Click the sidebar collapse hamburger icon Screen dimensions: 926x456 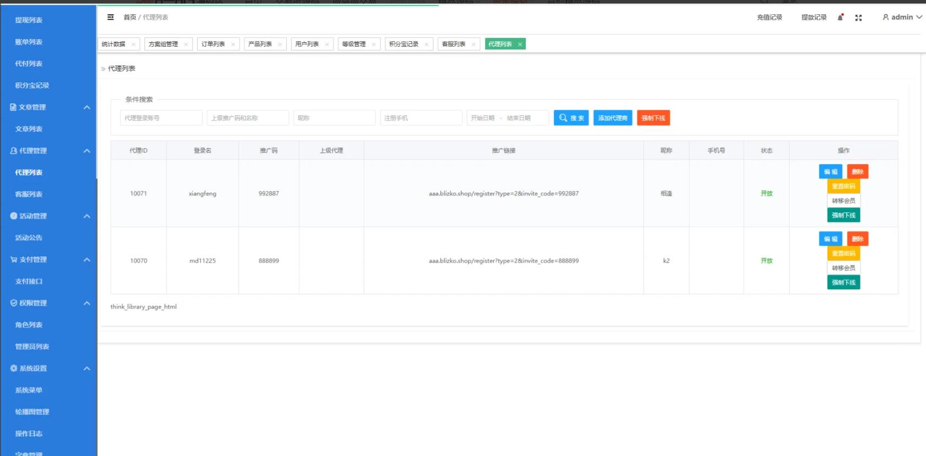110,18
